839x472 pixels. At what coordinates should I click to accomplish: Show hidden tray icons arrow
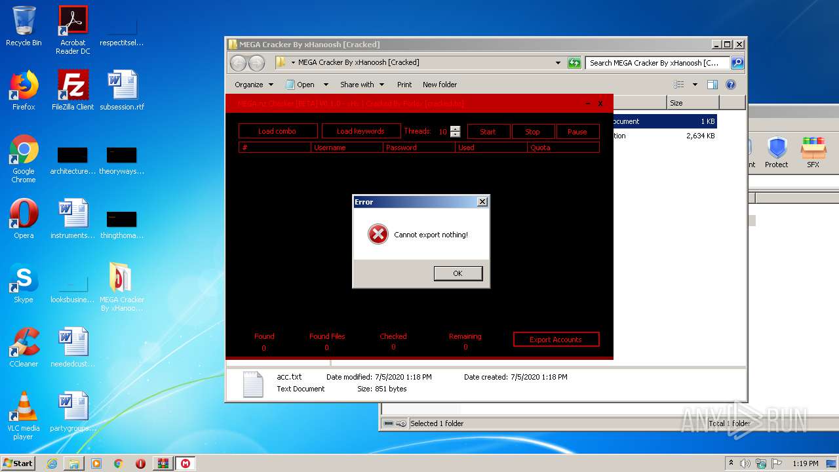(x=731, y=463)
